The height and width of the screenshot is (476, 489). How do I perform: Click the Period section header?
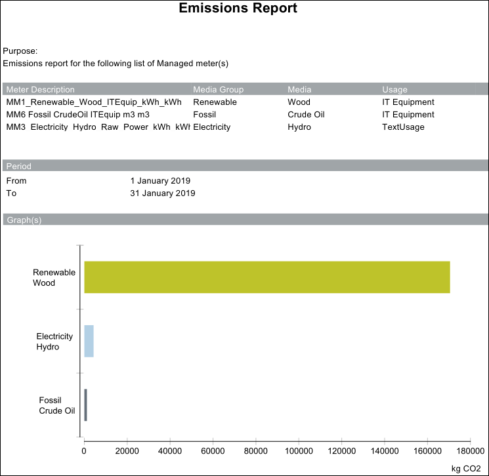[x=19, y=167]
